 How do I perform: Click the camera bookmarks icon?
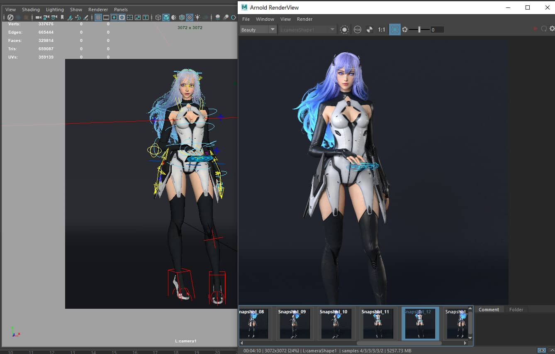(62, 17)
